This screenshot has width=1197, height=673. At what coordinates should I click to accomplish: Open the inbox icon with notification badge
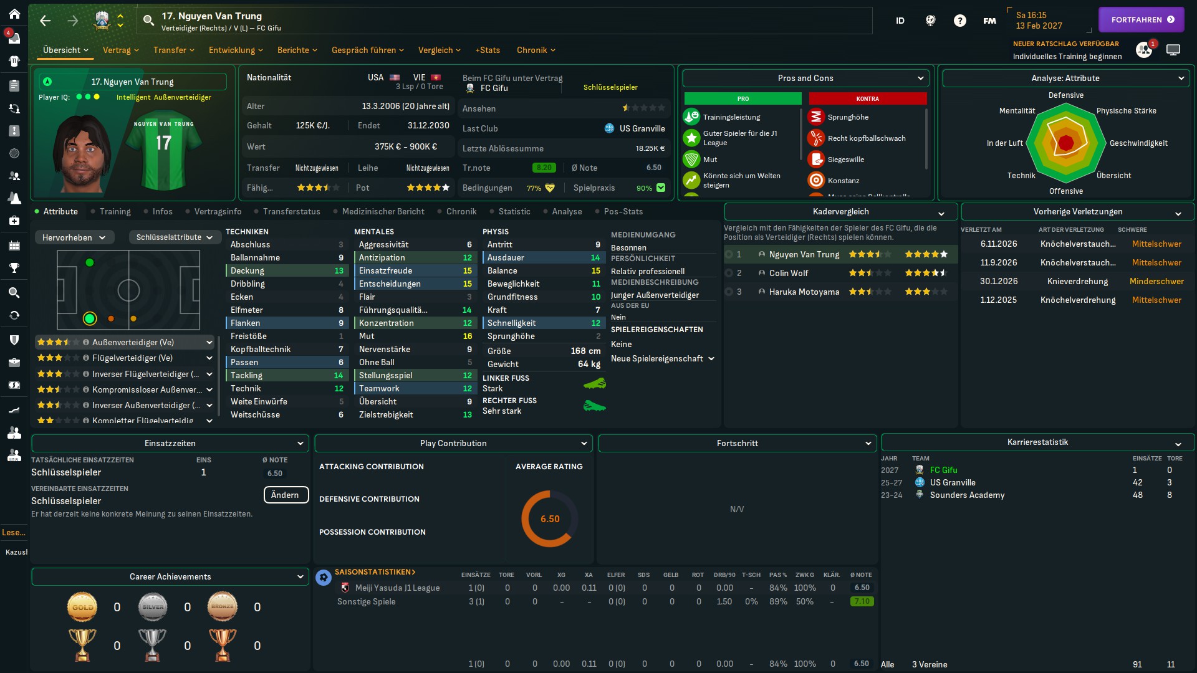click(x=14, y=38)
